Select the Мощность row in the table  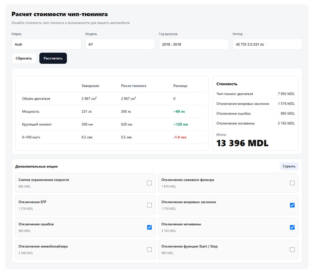pos(112,111)
